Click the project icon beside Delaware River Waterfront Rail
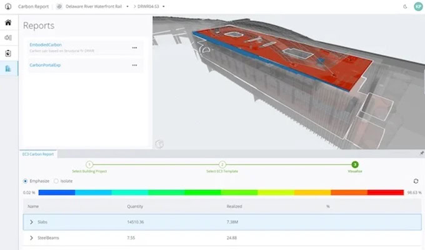The image size is (425, 250). (59, 6)
